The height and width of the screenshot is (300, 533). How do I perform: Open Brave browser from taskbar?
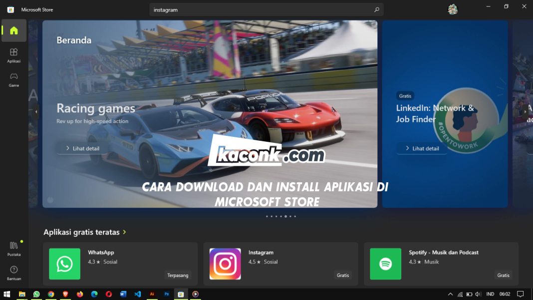pyautogui.click(x=65, y=294)
